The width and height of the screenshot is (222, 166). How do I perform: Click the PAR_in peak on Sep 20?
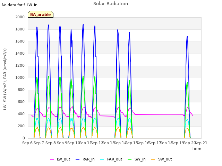click(x=187, y=37)
